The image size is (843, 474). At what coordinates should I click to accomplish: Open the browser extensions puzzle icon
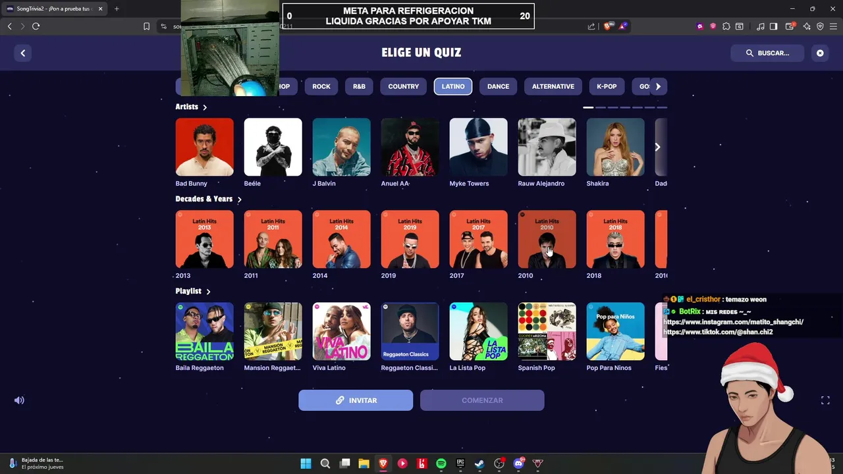[726, 26]
